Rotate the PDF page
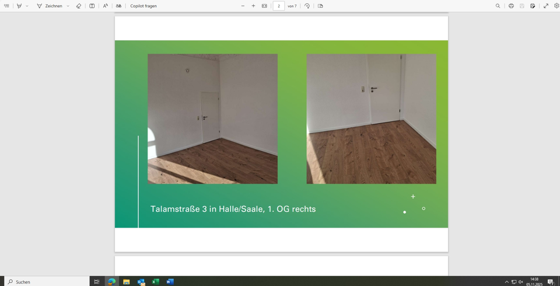The image size is (560, 286). [x=307, y=6]
